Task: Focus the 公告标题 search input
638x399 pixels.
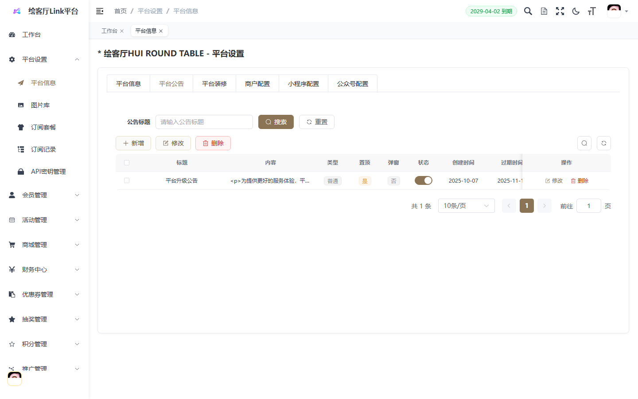Action: [x=204, y=122]
